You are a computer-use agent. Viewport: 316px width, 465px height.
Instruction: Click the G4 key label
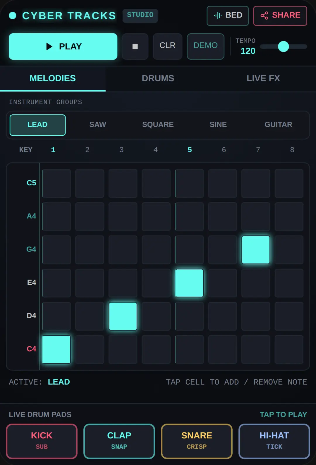click(31, 249)
